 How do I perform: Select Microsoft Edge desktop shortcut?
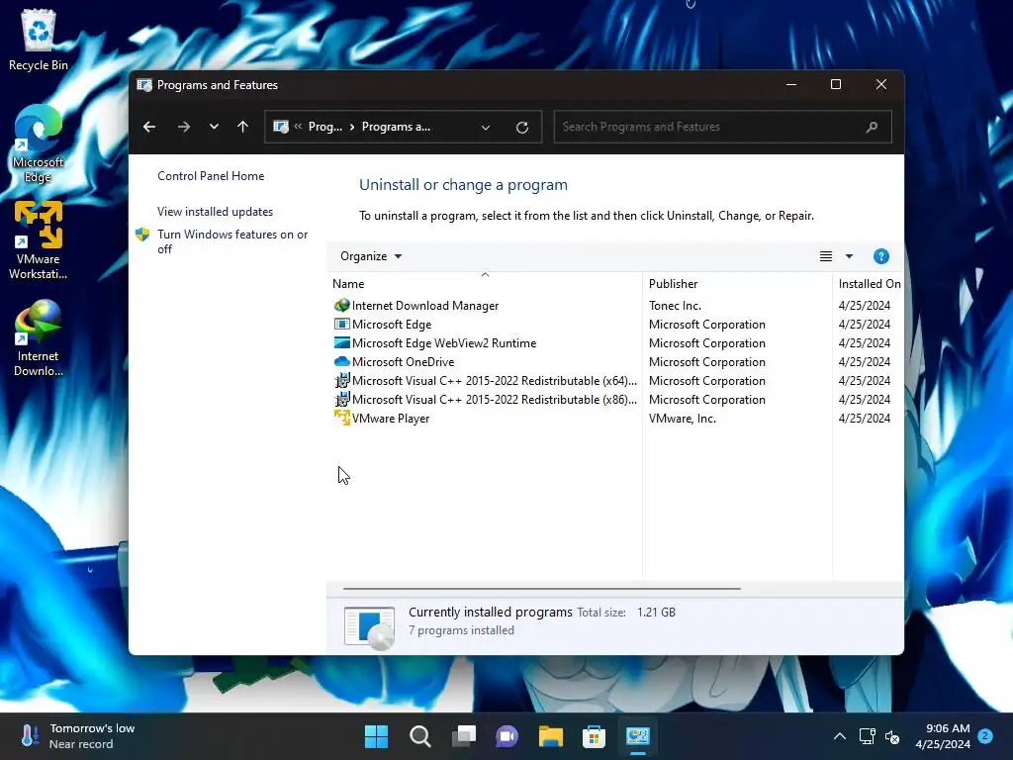[x=39, y=143]
